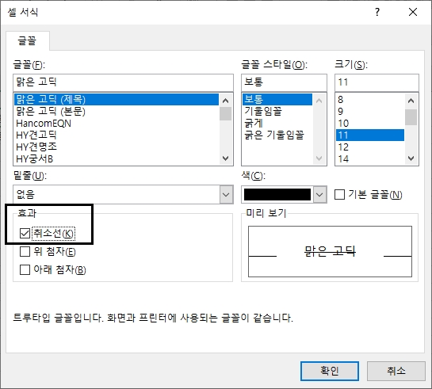Expand the 색 color dropdown arrow
This screenshot has height=389, width=432.
pyautogui.click(x=319, y=194)
